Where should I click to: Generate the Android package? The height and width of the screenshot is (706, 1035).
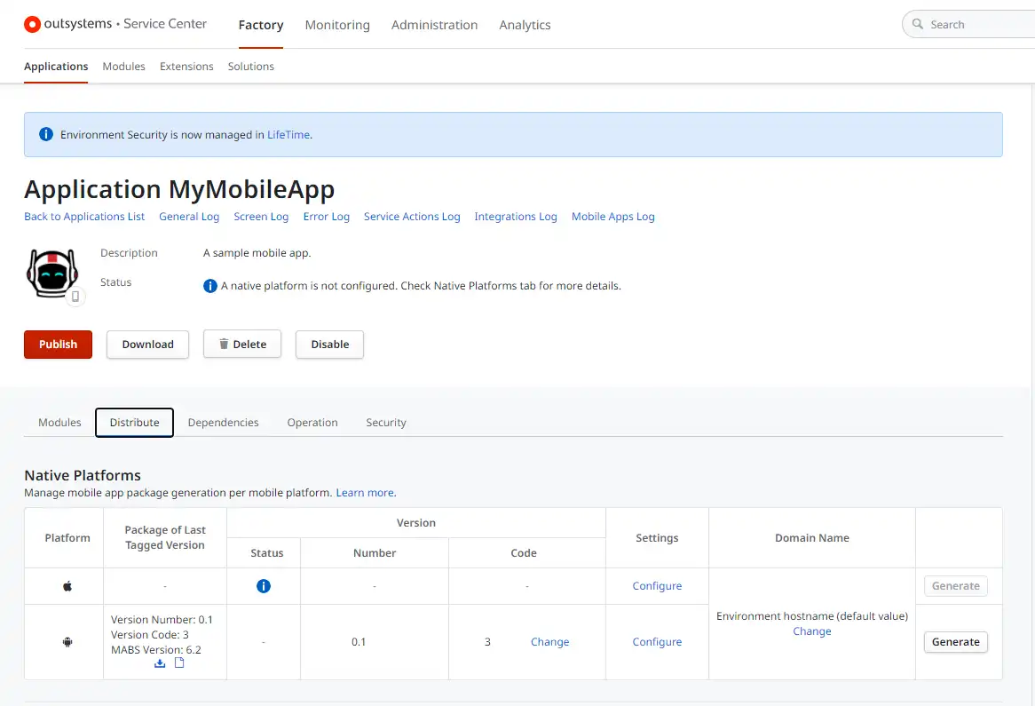coord(955,642)
